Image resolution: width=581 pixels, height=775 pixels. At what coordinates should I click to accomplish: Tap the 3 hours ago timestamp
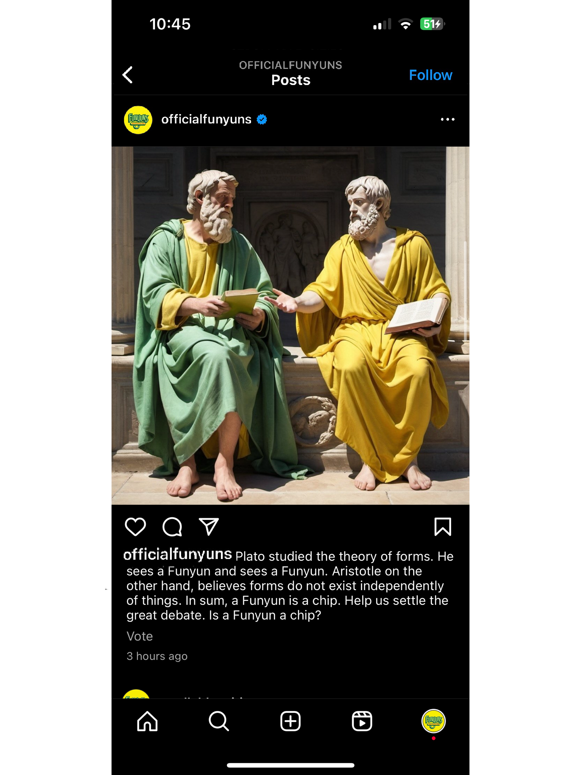(157, 656)
